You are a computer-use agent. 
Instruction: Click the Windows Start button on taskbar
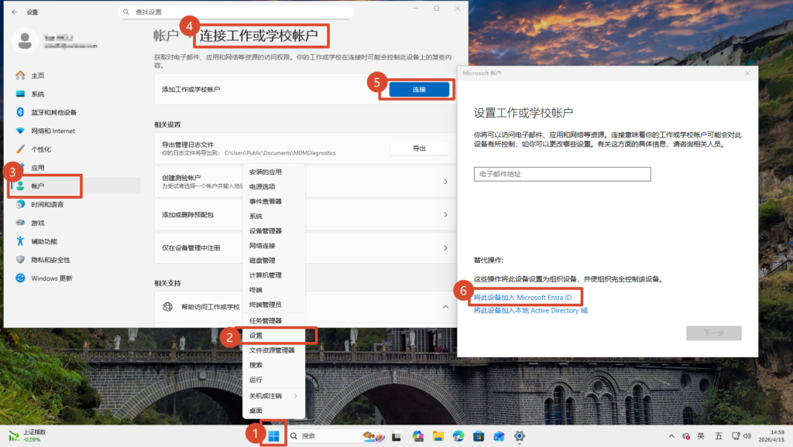(x=274, y=436)
